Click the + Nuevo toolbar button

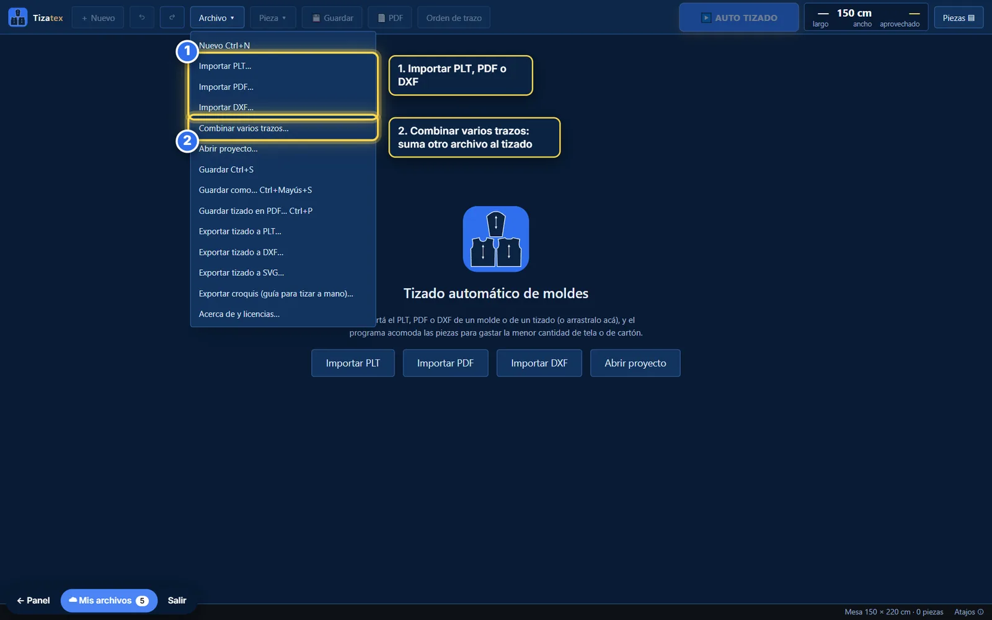(x=98, y=18)
